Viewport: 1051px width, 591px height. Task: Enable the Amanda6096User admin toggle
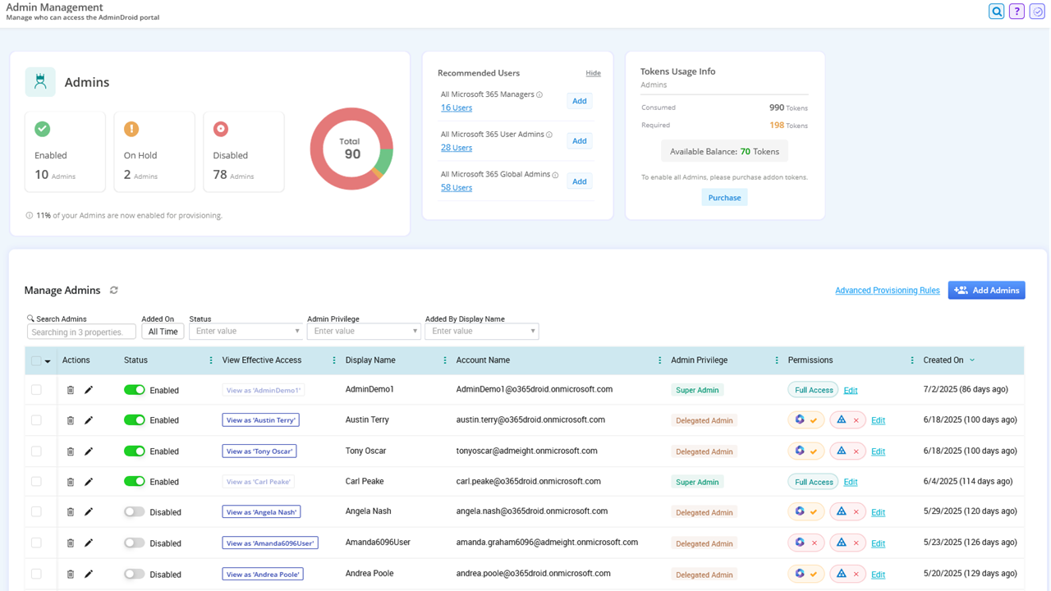click(x=134, y=543)
